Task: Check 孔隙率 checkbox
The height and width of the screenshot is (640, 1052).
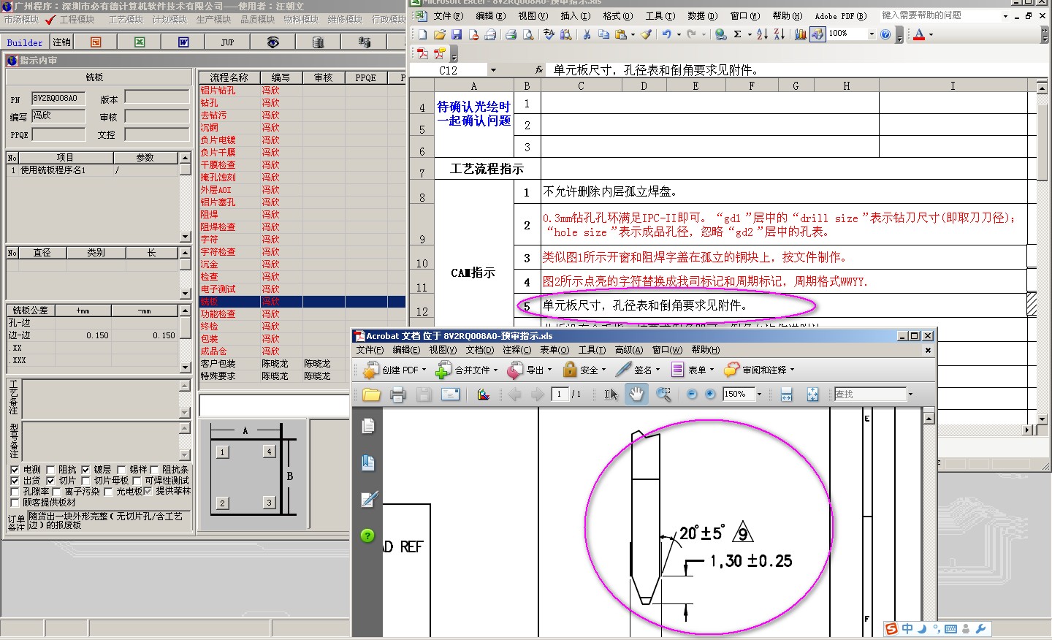Action: click(x=15, y=492)
